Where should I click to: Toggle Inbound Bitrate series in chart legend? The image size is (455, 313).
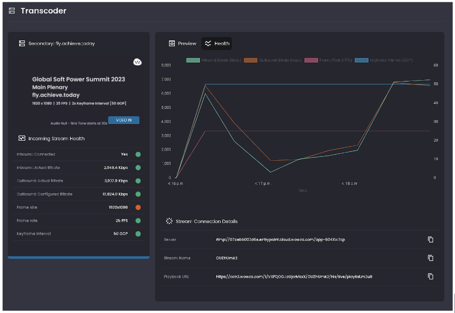pos(213,60)
